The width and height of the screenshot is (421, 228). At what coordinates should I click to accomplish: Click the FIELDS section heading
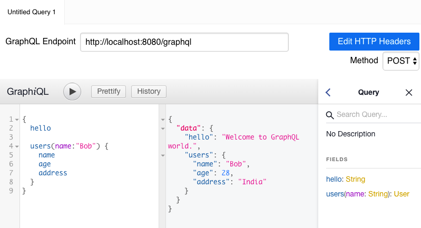337,160
